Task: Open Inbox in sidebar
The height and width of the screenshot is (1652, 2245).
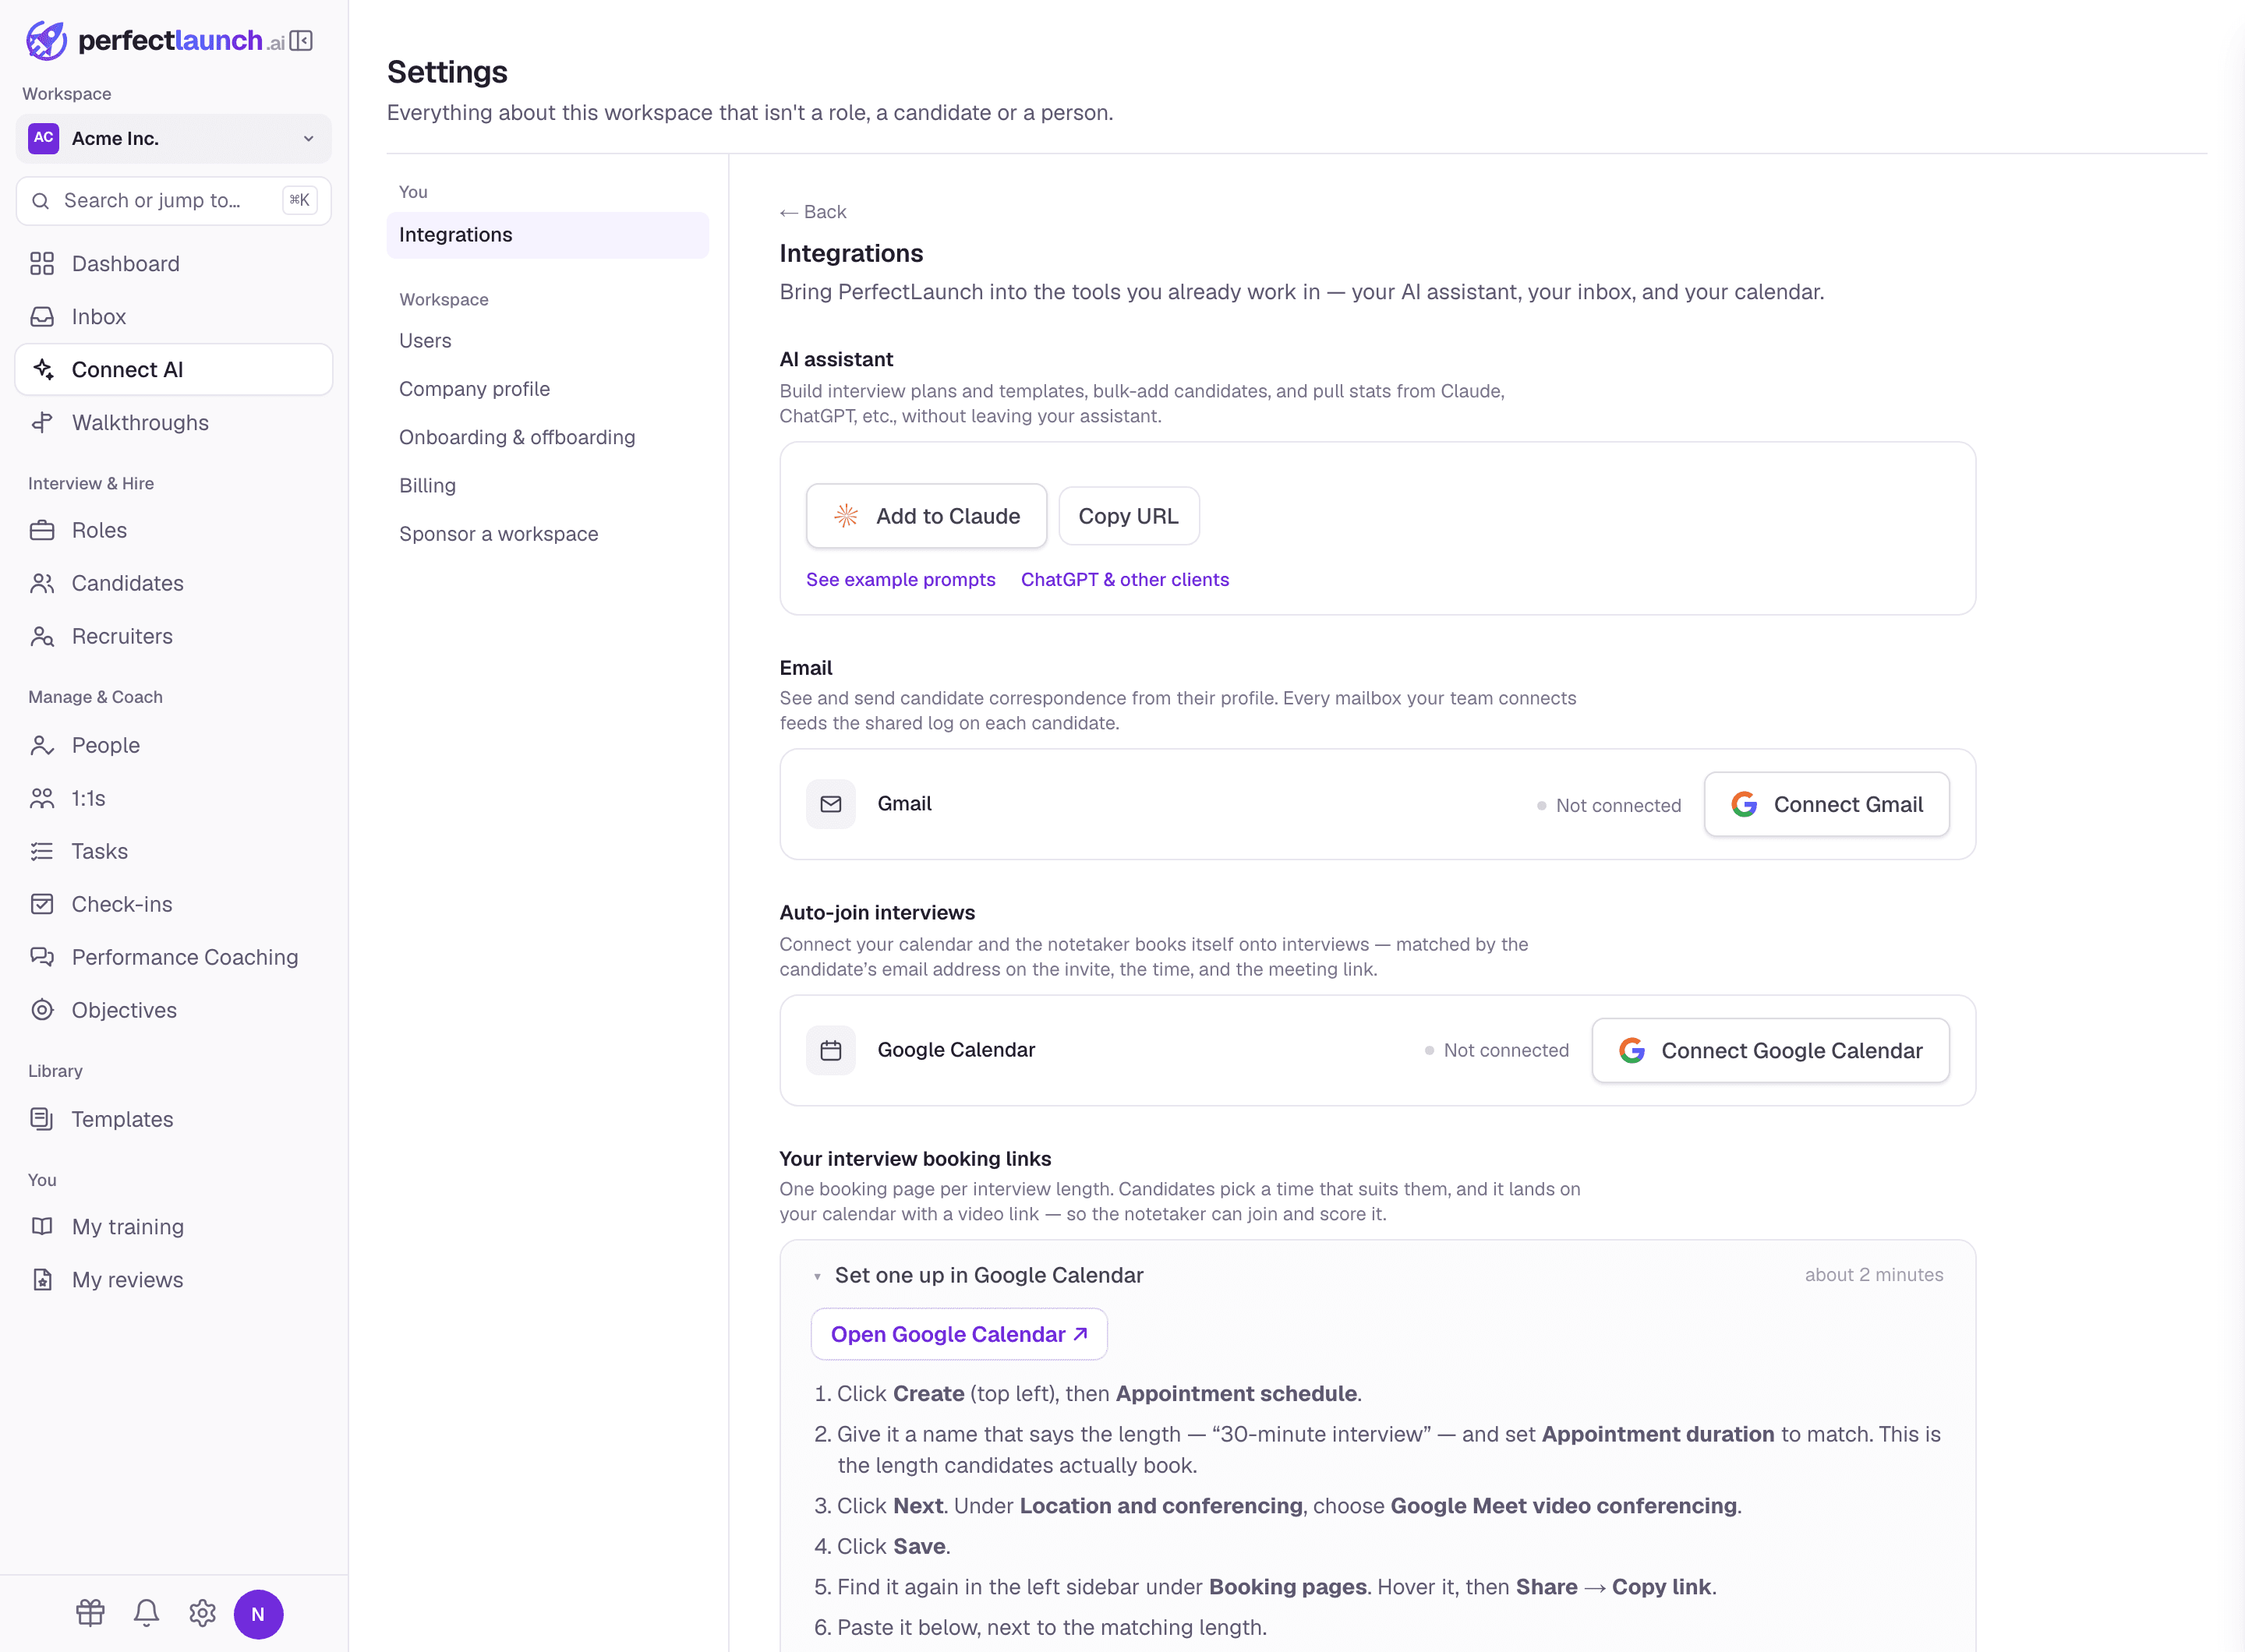Action: (x=174, y=317)
